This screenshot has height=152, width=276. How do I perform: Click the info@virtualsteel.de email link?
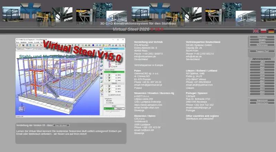145,56
